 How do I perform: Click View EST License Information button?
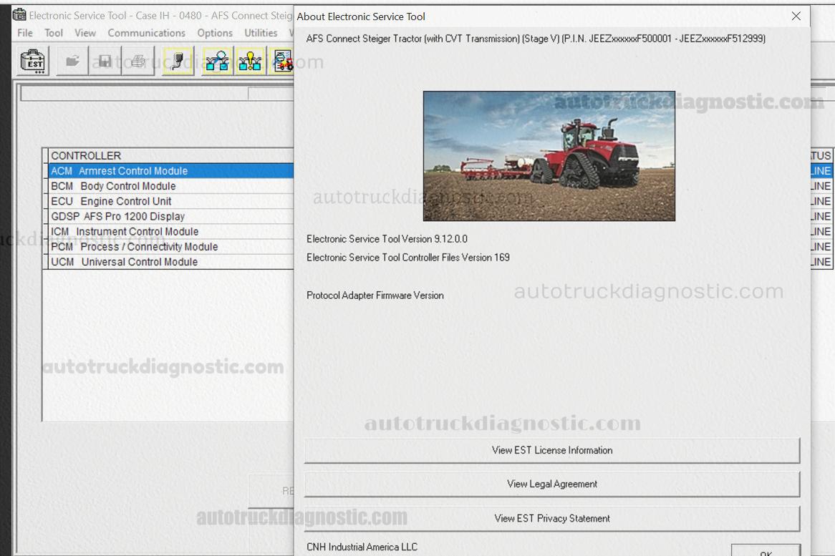click(551, 451)
